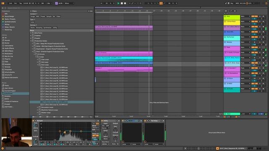The height and width of the screenshot is (151, 269).
Task: Collapse the Filters section triangle
Action: coord(31,11)
